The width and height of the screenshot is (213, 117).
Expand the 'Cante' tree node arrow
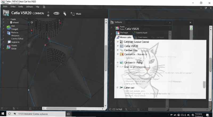3,19
